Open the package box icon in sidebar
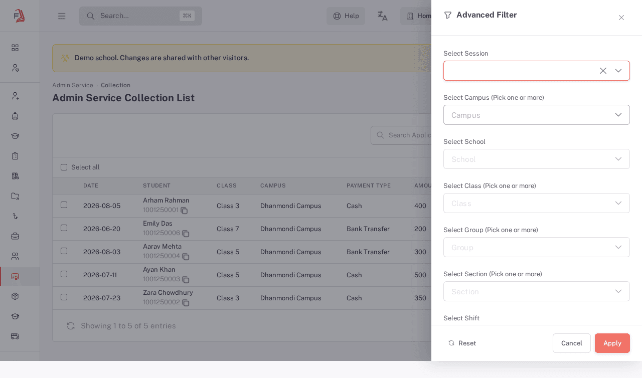The image size is (642, 378). pos(15,296)
